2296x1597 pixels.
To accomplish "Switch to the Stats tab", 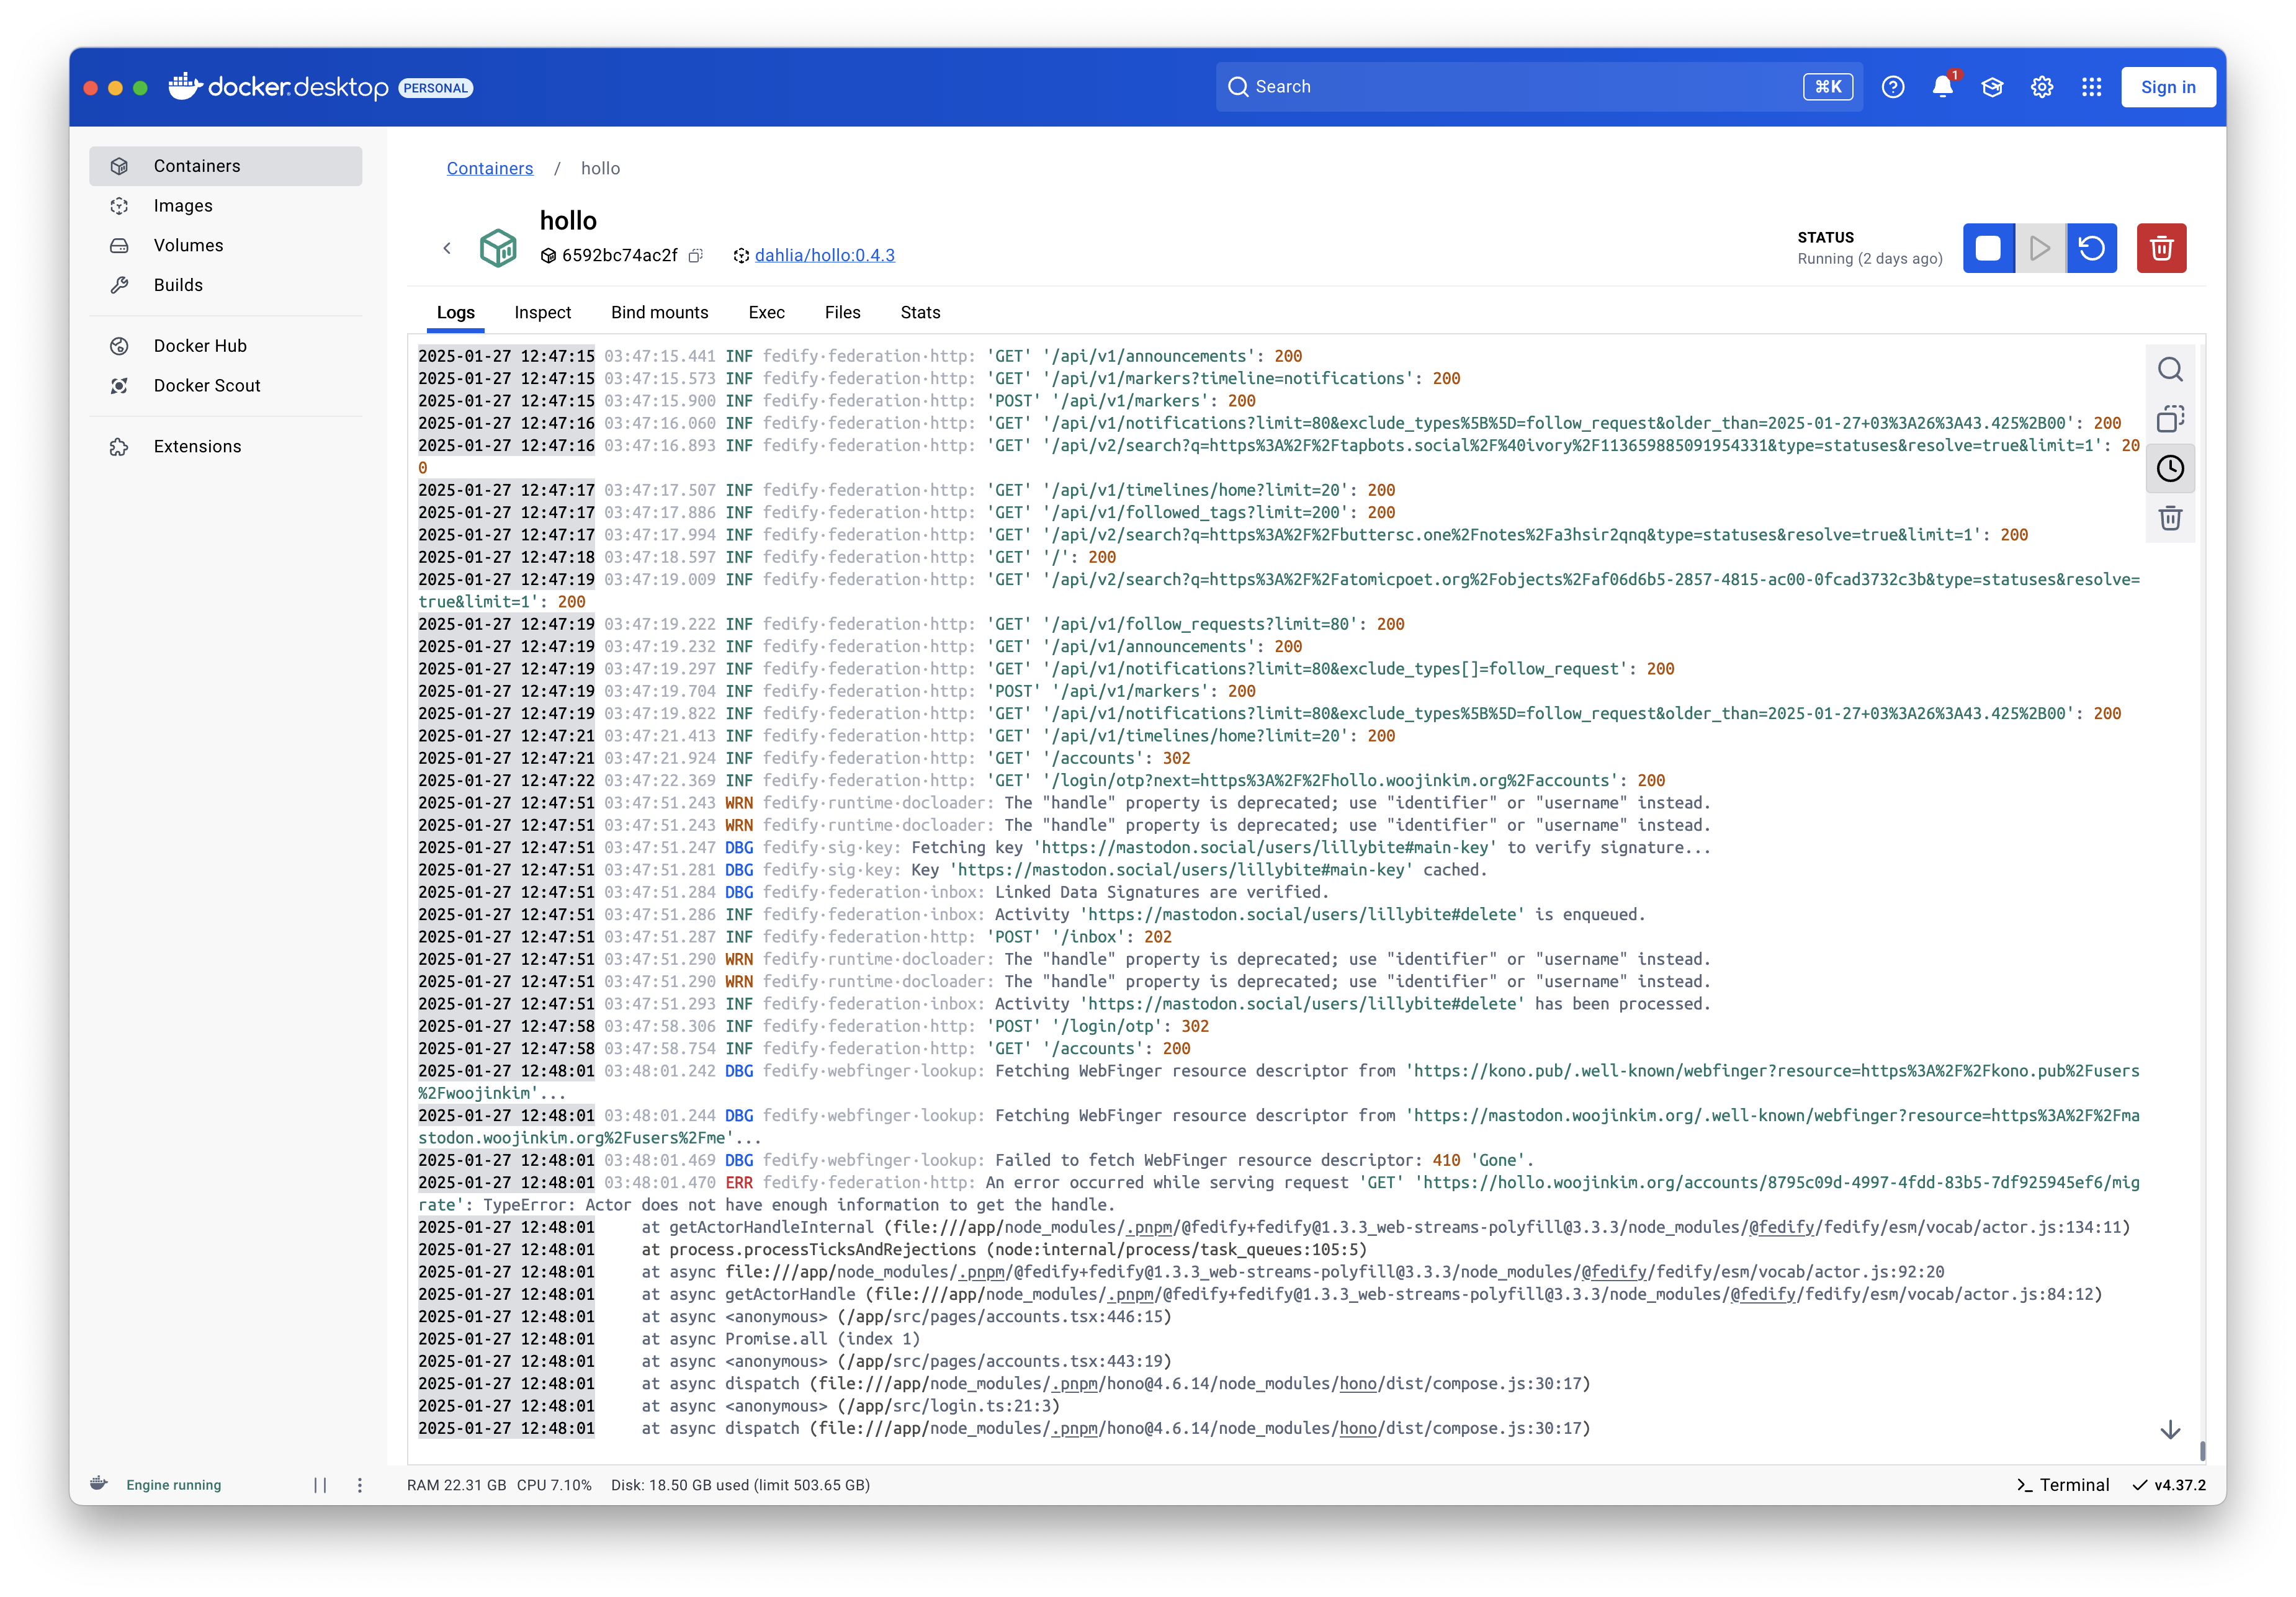I will [920, 312].
